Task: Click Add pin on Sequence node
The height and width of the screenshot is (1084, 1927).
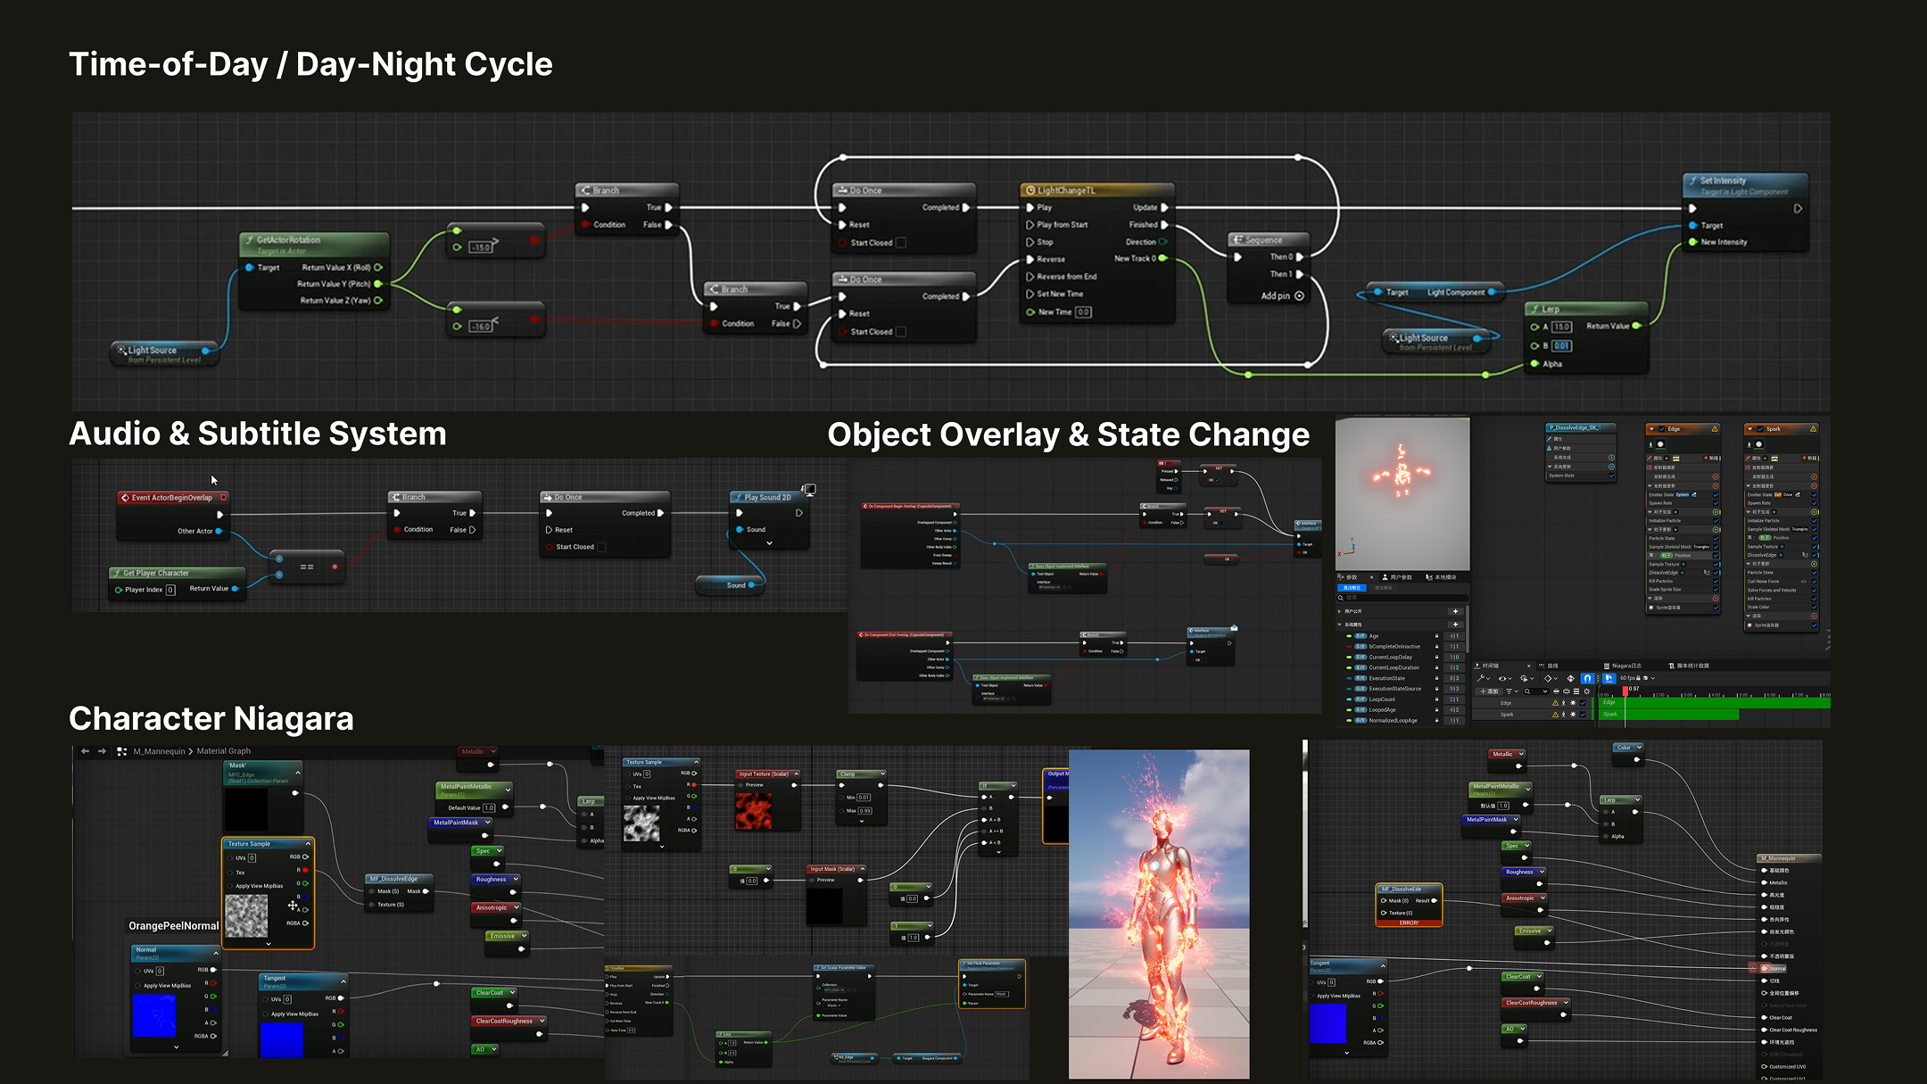Action: coord(1282,295)
